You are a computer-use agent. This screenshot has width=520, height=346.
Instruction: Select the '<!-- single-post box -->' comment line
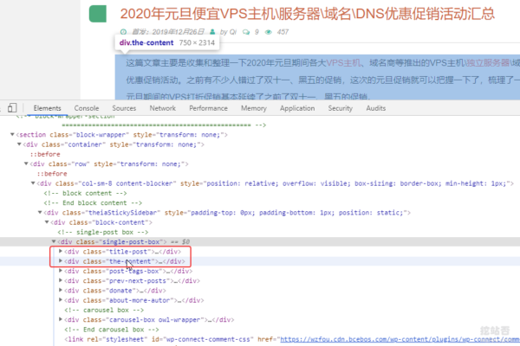[x=103, y=232]
